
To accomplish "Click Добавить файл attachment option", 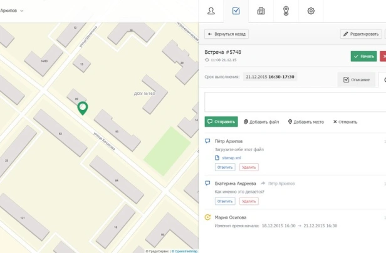I will click(261, 122).
